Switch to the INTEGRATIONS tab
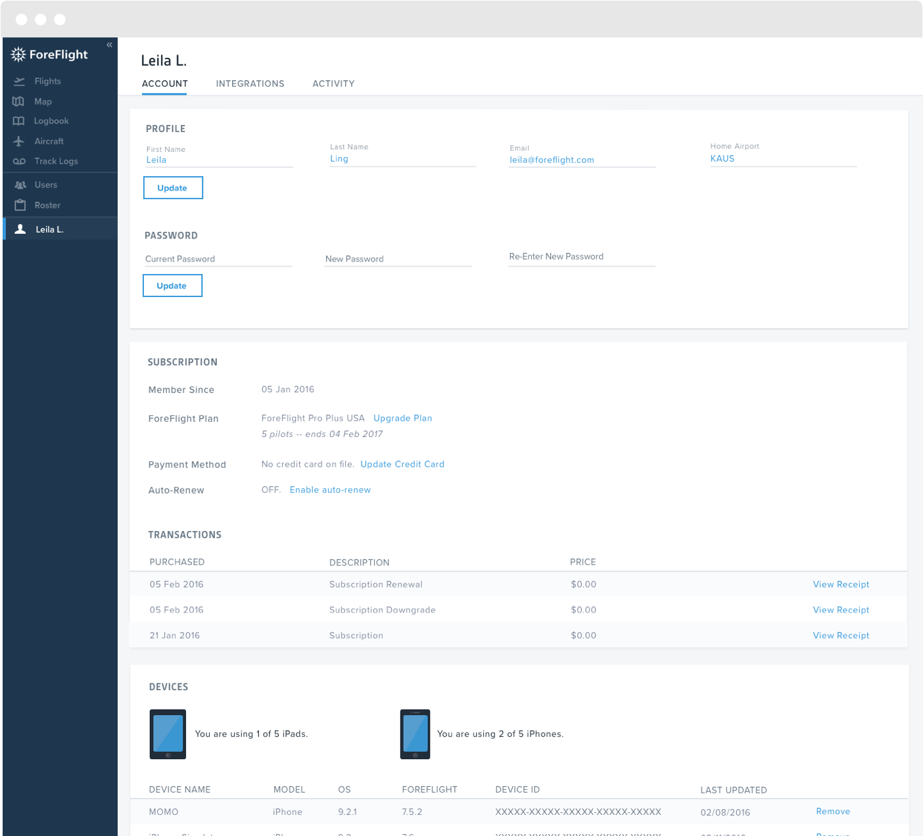Screen dimensions: 923x836 pos(250,84)
